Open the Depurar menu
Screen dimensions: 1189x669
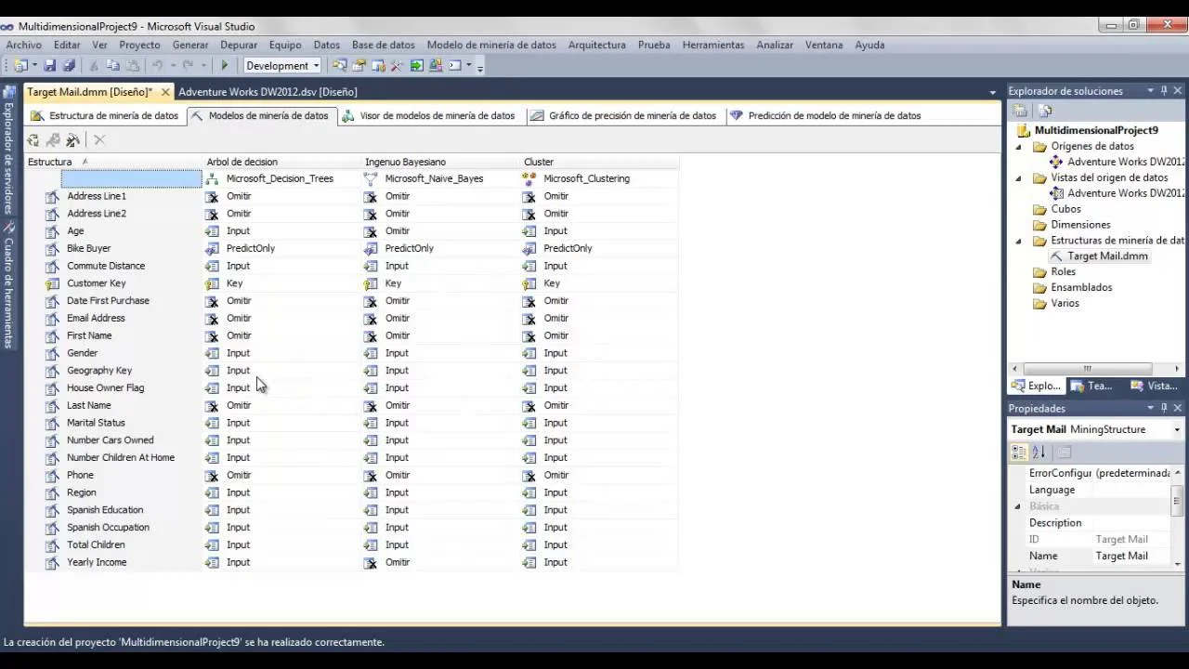pos(239,45)
